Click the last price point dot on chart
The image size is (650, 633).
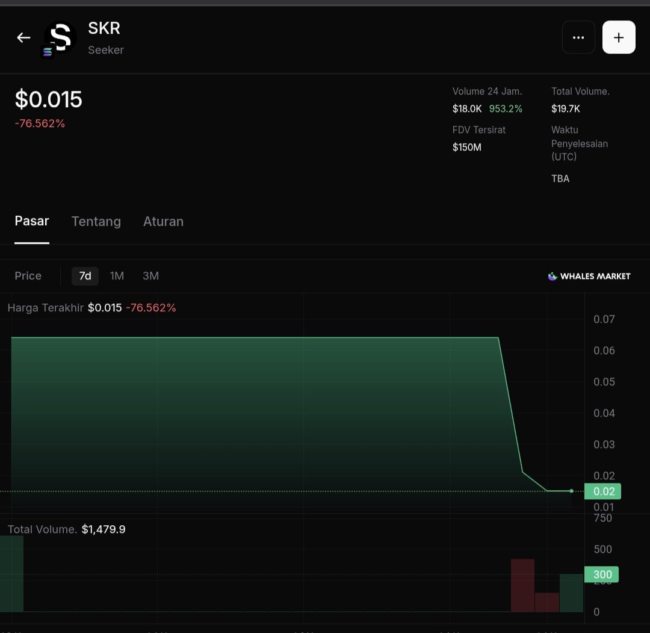(x=571, y=491)
